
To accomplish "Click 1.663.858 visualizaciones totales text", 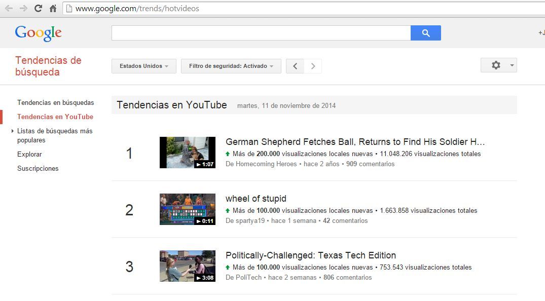I will point(428,210).
